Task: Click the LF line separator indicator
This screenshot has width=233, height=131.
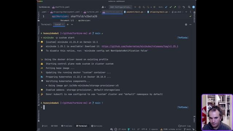Action: pos(138,130)
